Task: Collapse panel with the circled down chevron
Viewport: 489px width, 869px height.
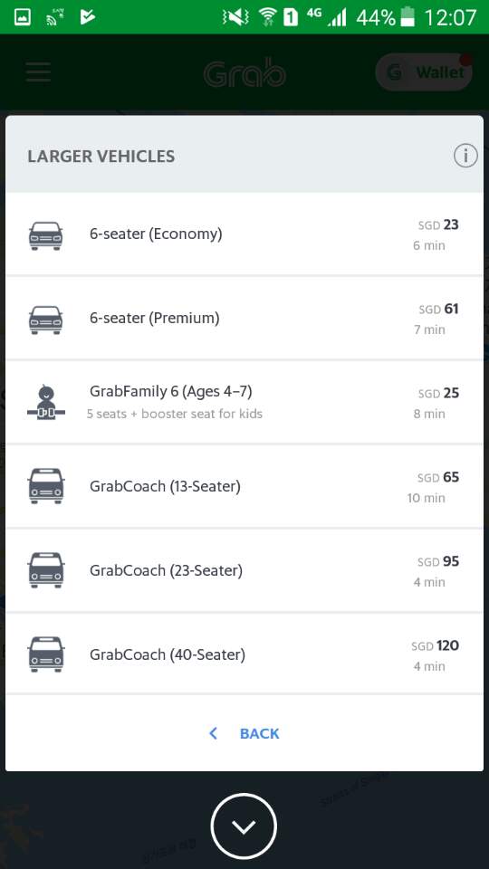Action: (244, 826)
